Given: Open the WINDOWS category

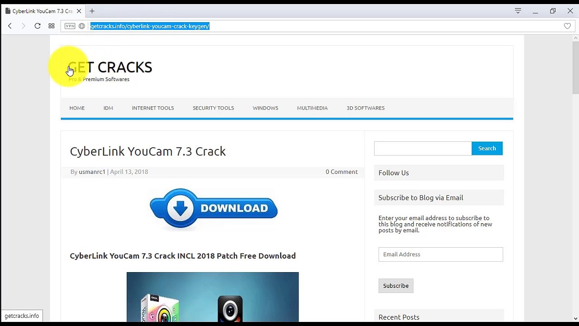Looking at the screenshot, I should coord(266,108).
